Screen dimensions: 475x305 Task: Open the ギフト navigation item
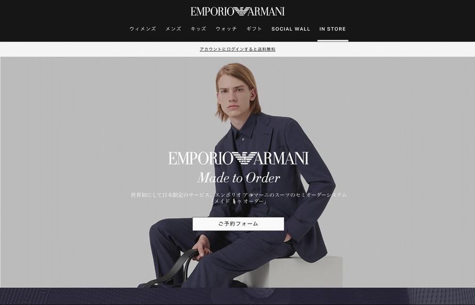click(254, 29)
